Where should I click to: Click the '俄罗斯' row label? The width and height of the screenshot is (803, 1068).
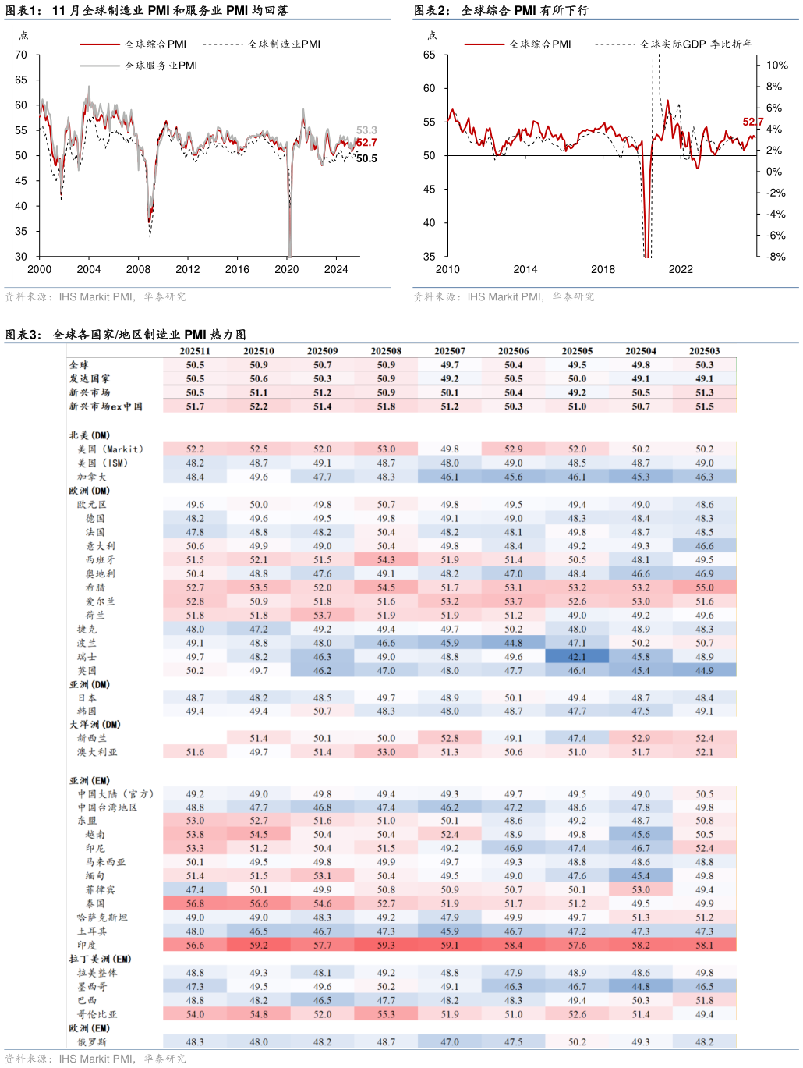(x=92, y=1041)
